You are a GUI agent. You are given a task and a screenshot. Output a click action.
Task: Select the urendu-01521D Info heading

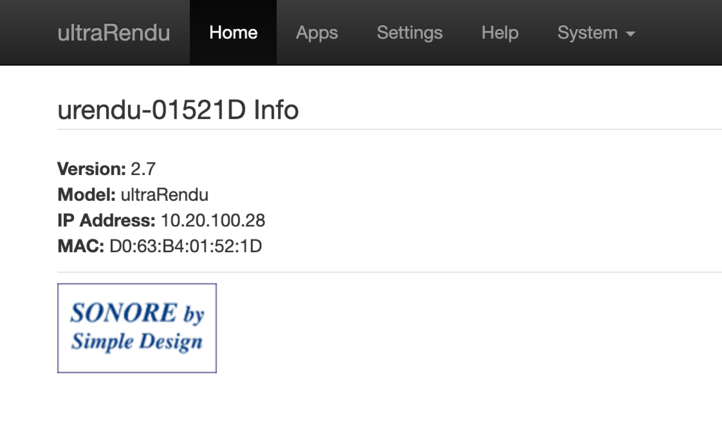coord(178,110)
